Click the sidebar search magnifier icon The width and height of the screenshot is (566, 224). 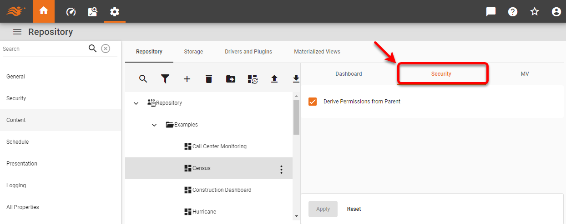pyautogui.click(x=93, y=49)
